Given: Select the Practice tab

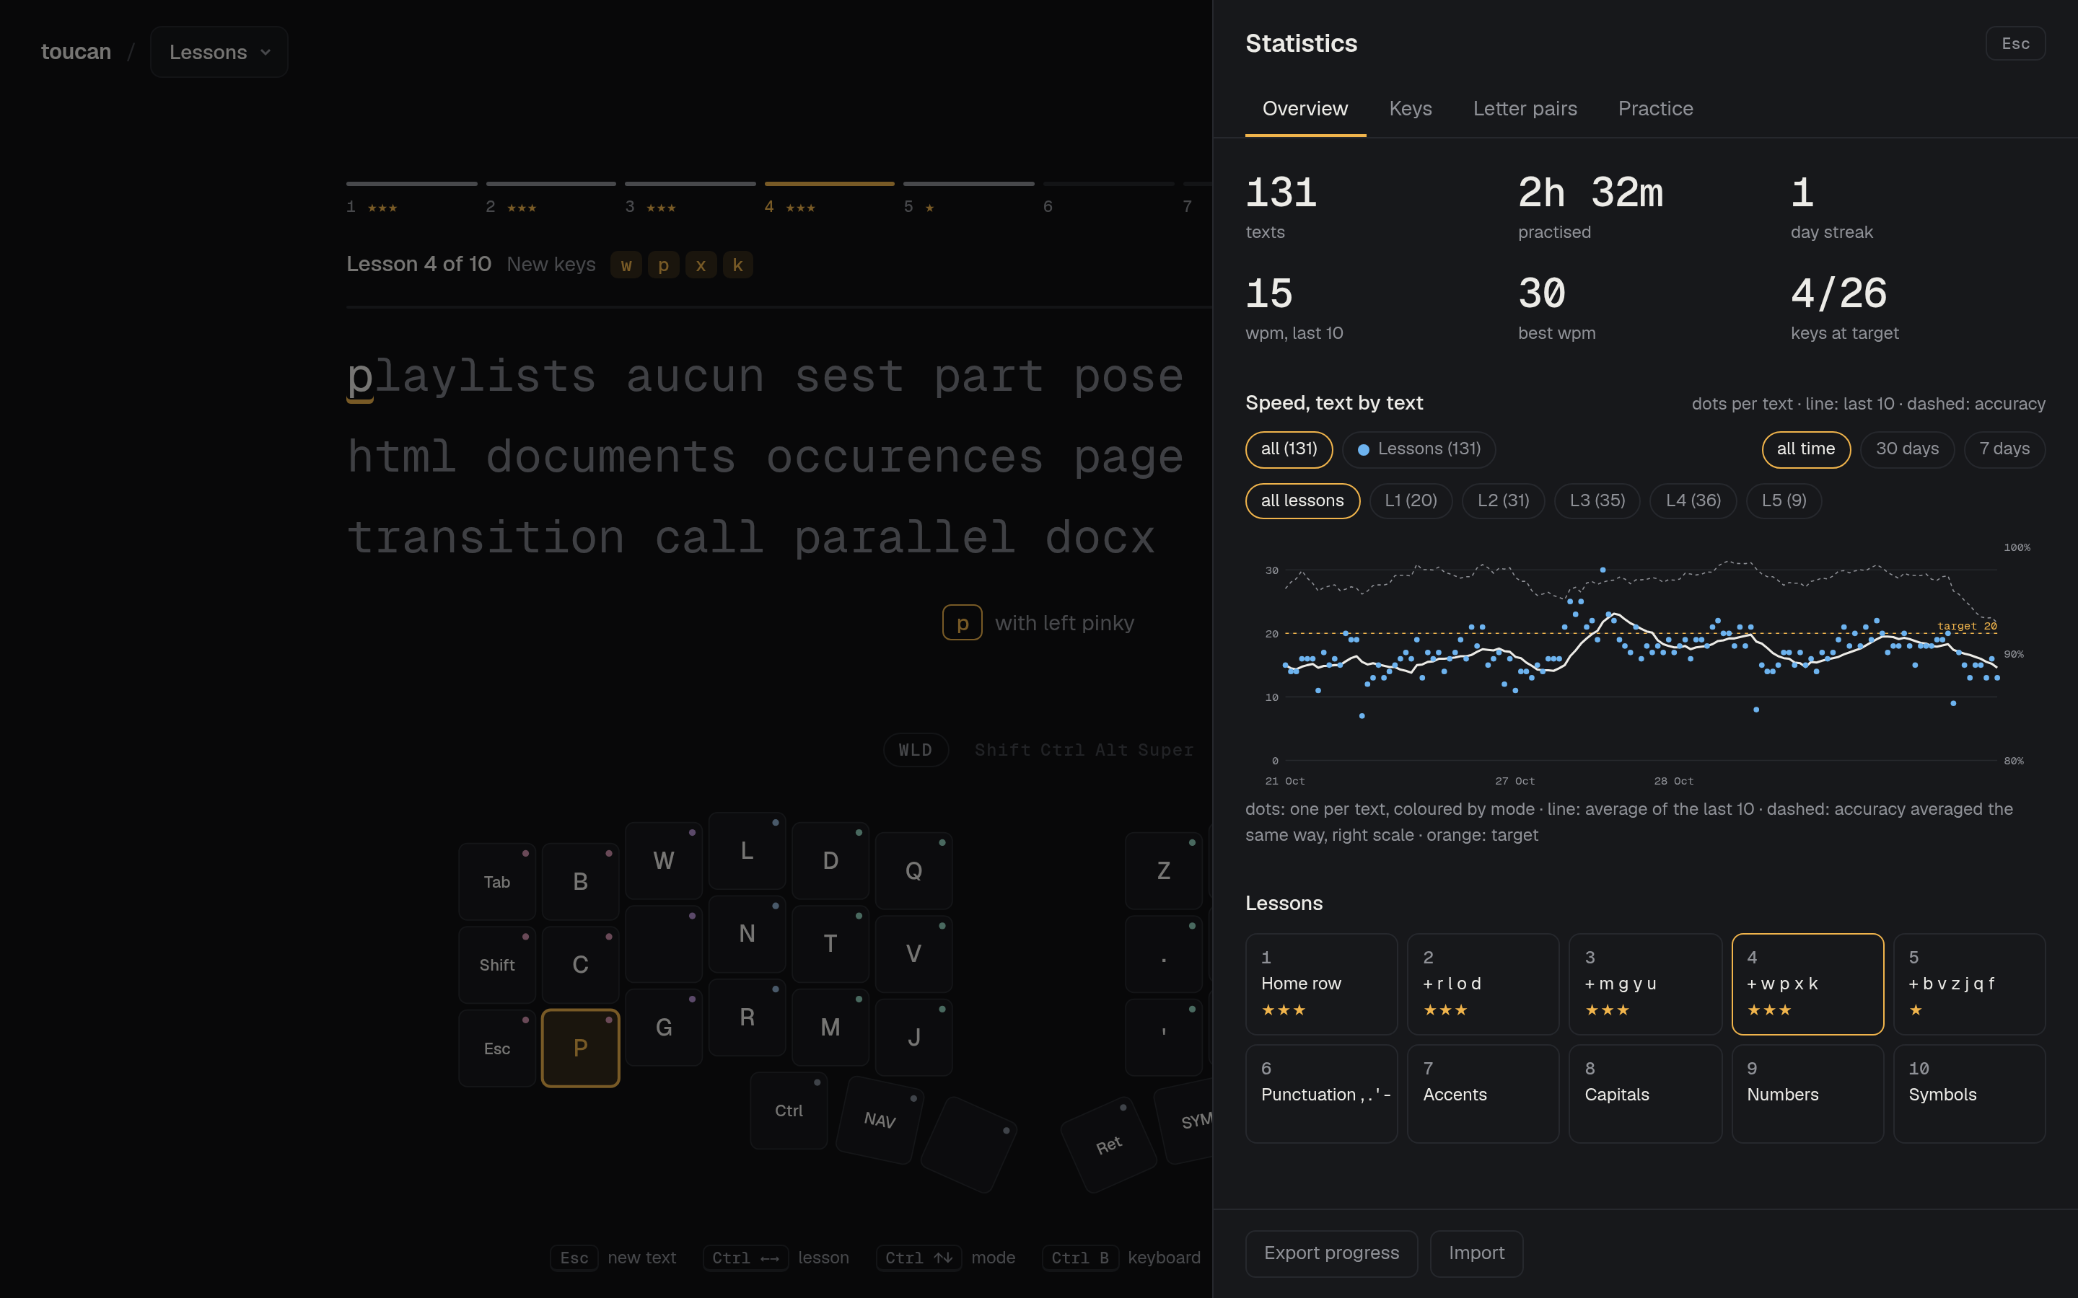Looking at the screenshot, I should 1654,109.
